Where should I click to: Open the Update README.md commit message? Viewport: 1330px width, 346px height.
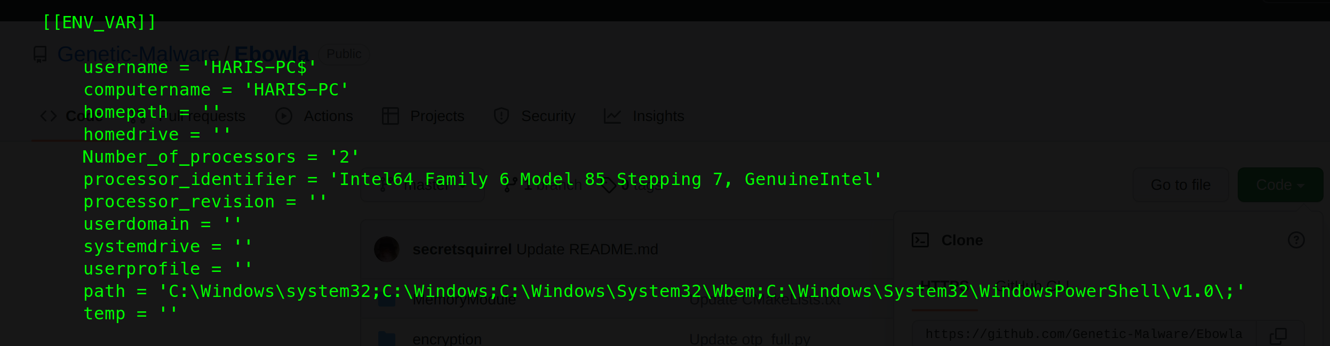tap(587, 250)
